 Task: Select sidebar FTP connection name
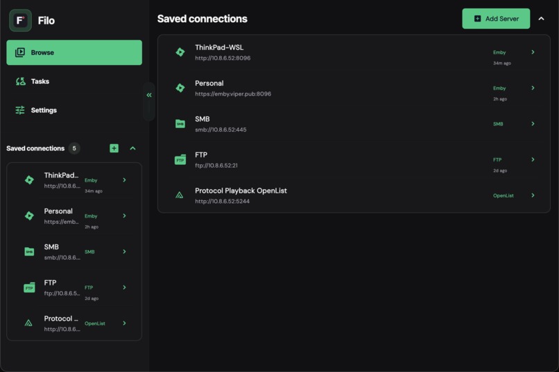(x=50, y=283)
